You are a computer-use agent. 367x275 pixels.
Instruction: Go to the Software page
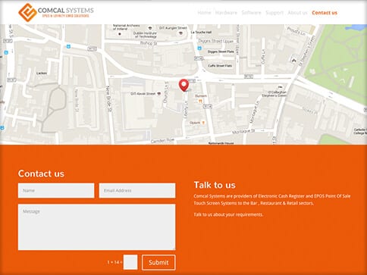click(x=251, y=13)
